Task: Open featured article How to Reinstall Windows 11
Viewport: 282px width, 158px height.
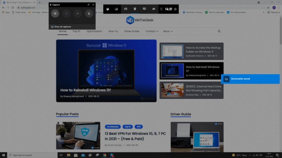Action: pos(106,71)
